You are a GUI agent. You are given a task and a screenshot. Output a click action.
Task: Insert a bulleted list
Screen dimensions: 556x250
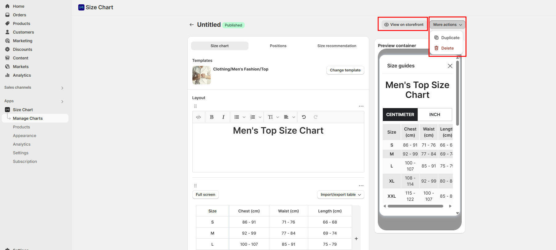[237, 117]
